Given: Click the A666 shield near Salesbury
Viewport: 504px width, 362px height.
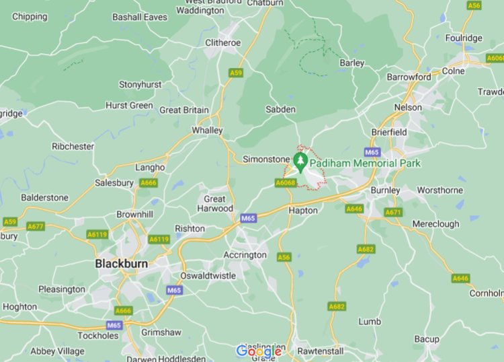Looking at the screenshot, I should click(x=149, y=183).
